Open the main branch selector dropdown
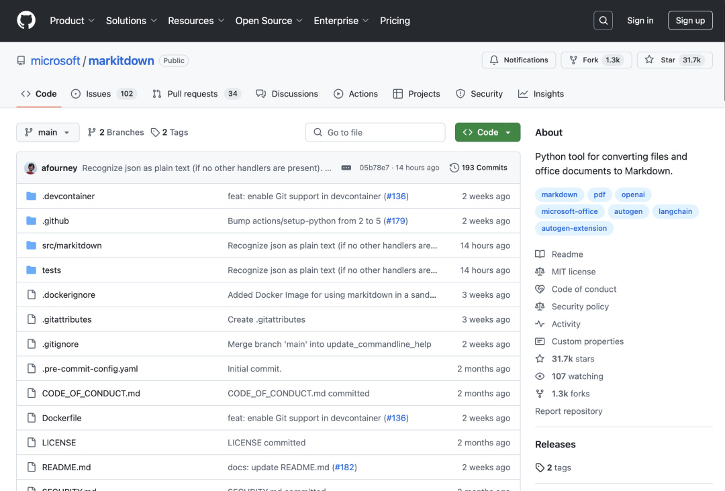 tap(48, 133)
